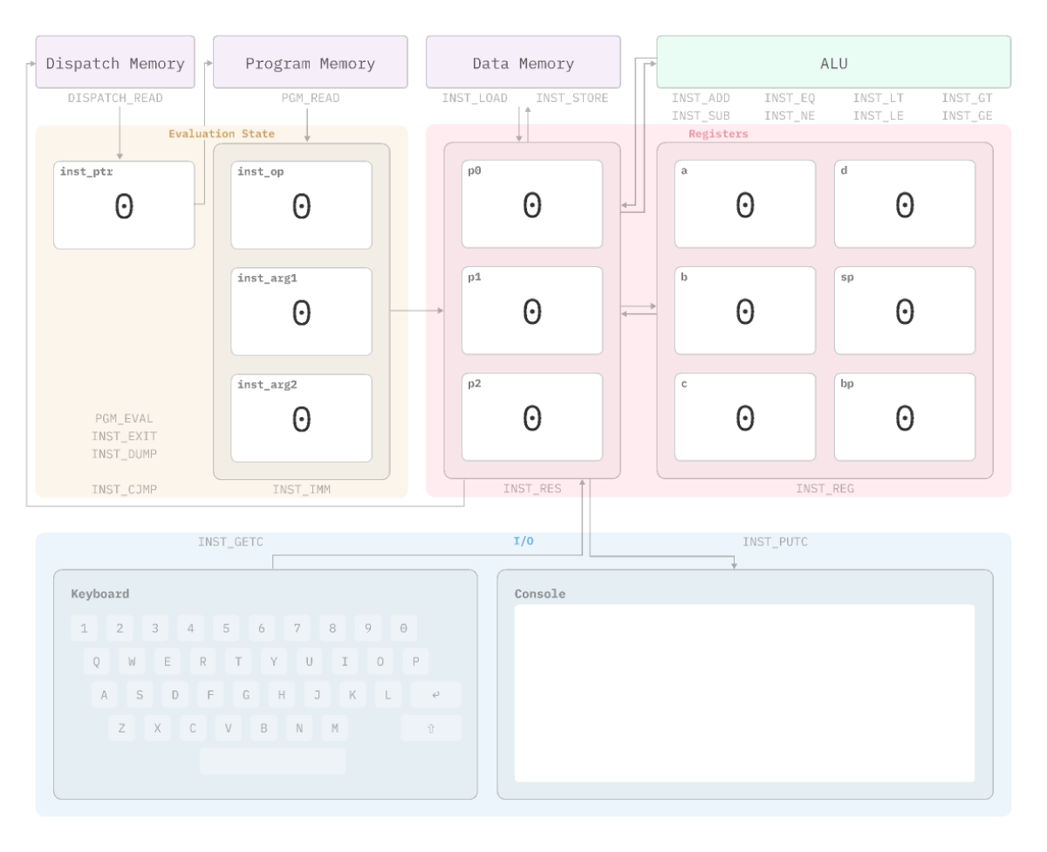Screen dimensions: 1047x852
Task: Tap the Q key on the keyboard
Action: [x=96, y=661]
